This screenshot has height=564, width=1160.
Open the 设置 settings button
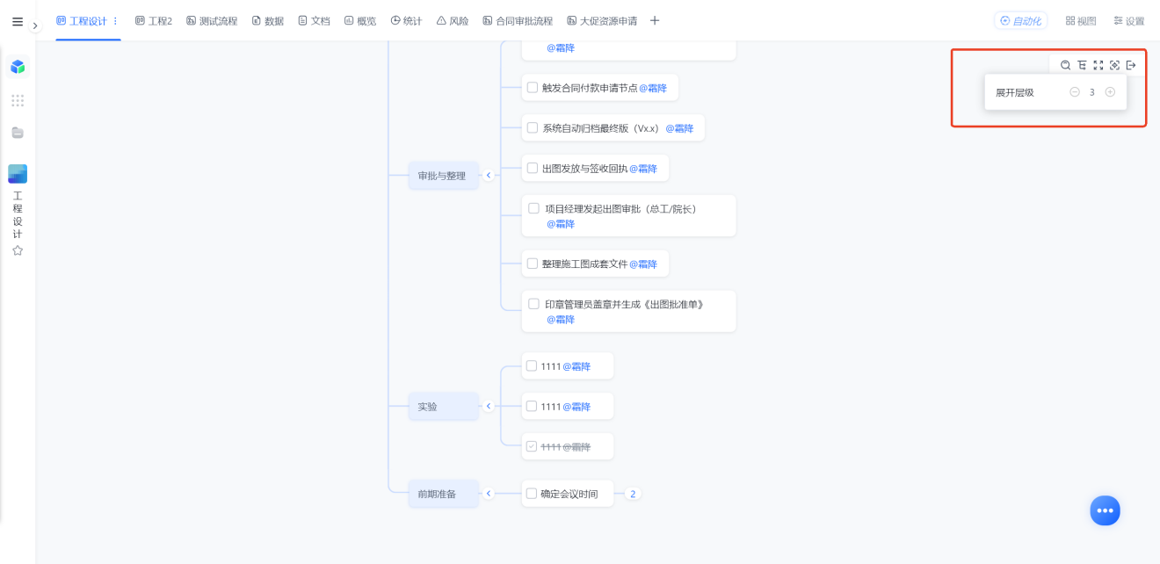1129,21
